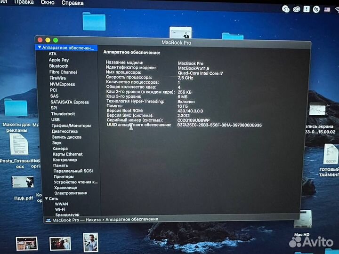
Task: Select SAS in the sidebar
Action: (54, 96)
